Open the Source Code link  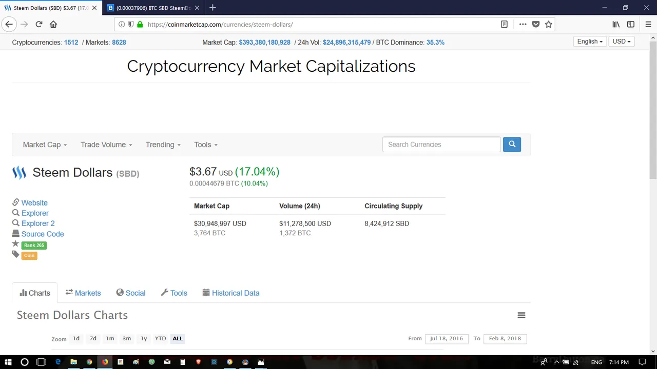[43, 234]
